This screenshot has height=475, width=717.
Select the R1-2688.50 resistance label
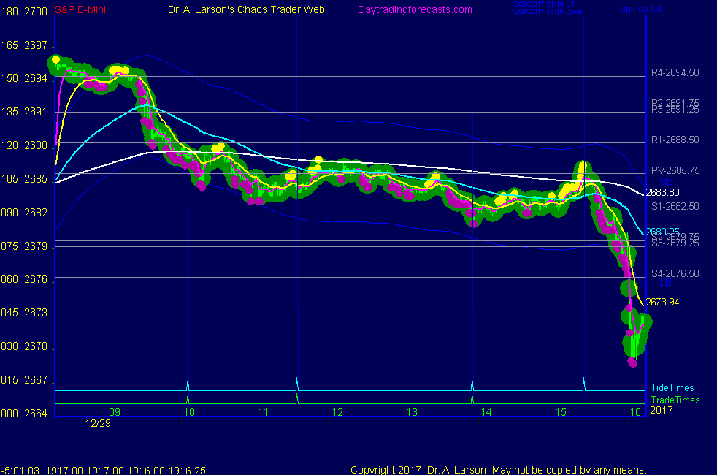[675, 140]
